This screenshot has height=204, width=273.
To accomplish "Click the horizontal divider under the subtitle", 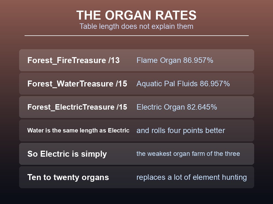I will point(136,36).
